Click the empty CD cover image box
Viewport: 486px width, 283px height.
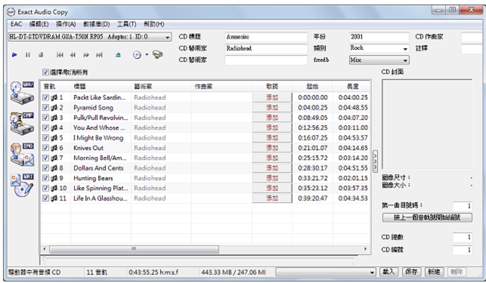click(x=427, y=124)
